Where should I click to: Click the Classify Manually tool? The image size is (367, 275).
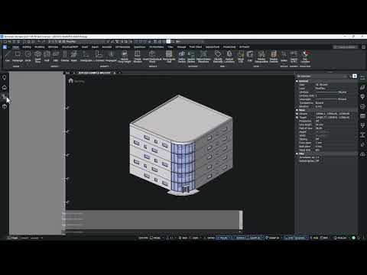point(218,57)
